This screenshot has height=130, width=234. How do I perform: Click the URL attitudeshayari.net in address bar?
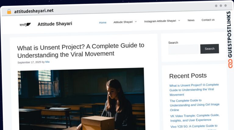[34, 11]
